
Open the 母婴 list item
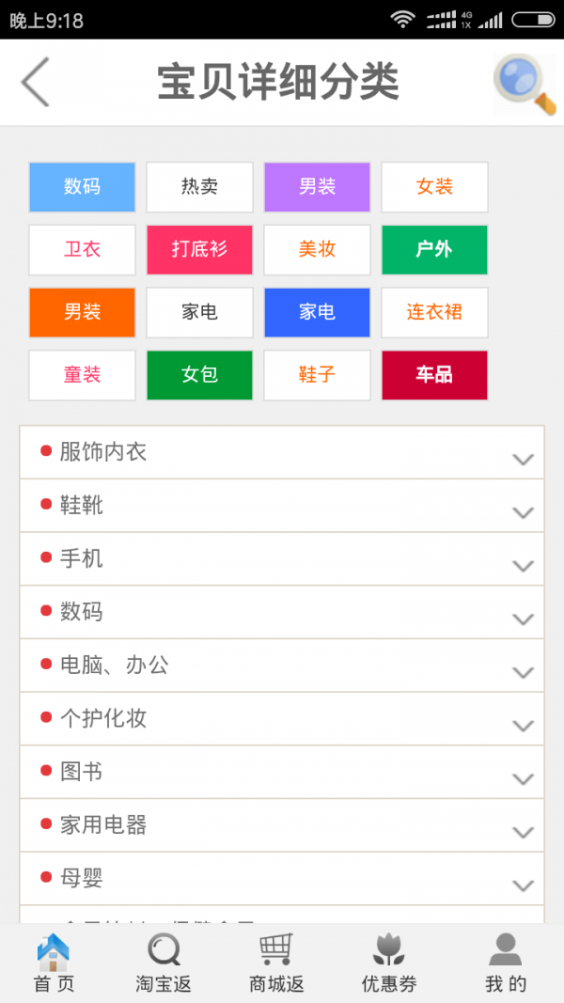coord(282,879)
